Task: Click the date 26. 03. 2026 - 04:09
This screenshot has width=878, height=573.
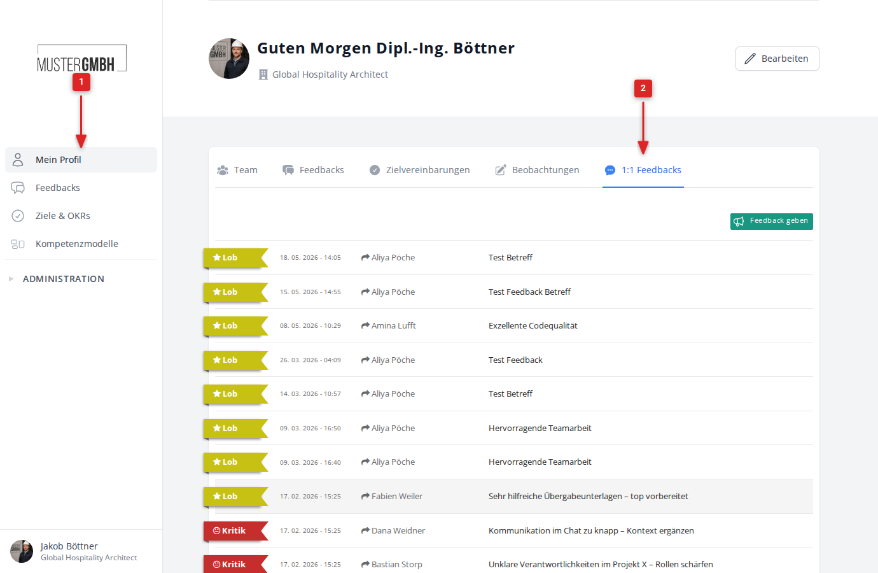Action: pos(310,360)
